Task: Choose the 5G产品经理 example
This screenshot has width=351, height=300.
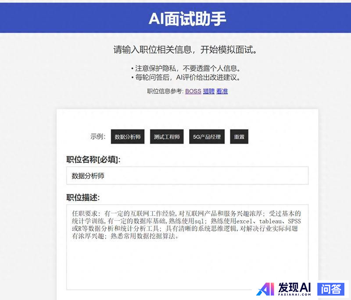Action: [x=207, y=137]
